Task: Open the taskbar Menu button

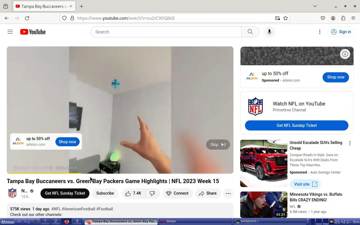Action: [x=8, y=222]
